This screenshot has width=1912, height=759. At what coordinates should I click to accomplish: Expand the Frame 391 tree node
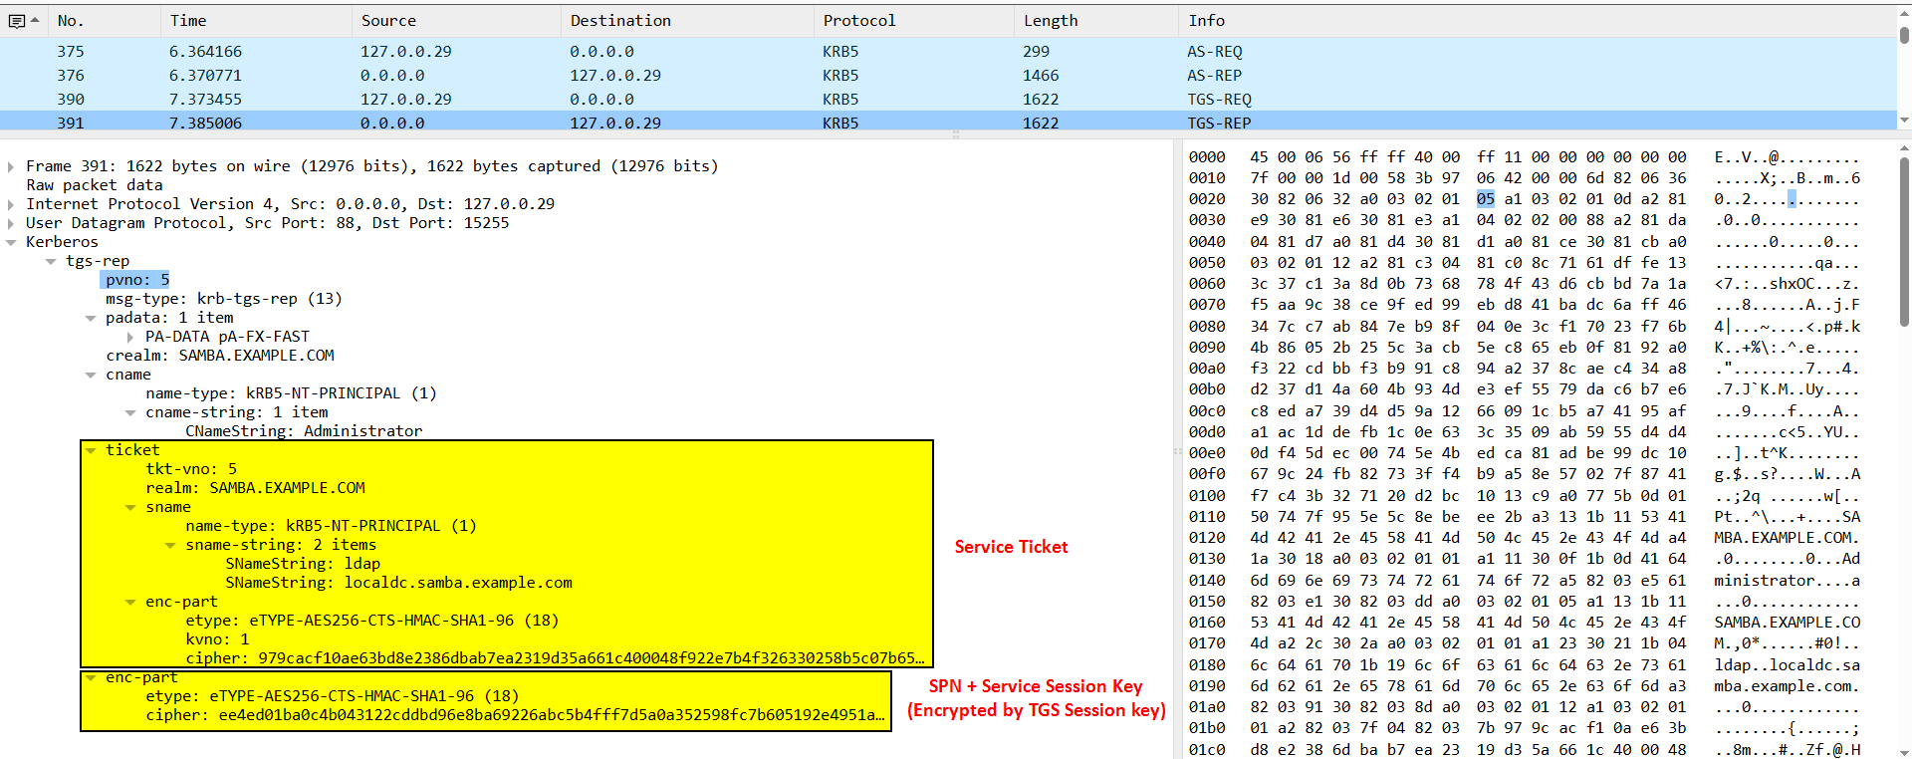(x=11, y=166)
